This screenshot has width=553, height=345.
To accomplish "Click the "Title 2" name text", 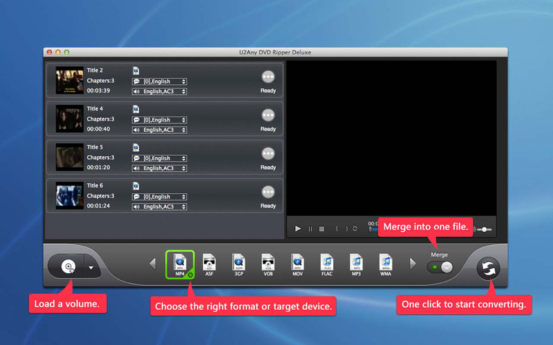I will click(x=95, y=70).
